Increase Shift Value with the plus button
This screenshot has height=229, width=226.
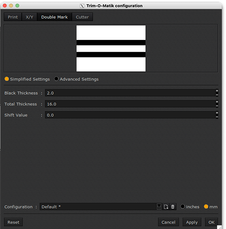coord(217,113)
